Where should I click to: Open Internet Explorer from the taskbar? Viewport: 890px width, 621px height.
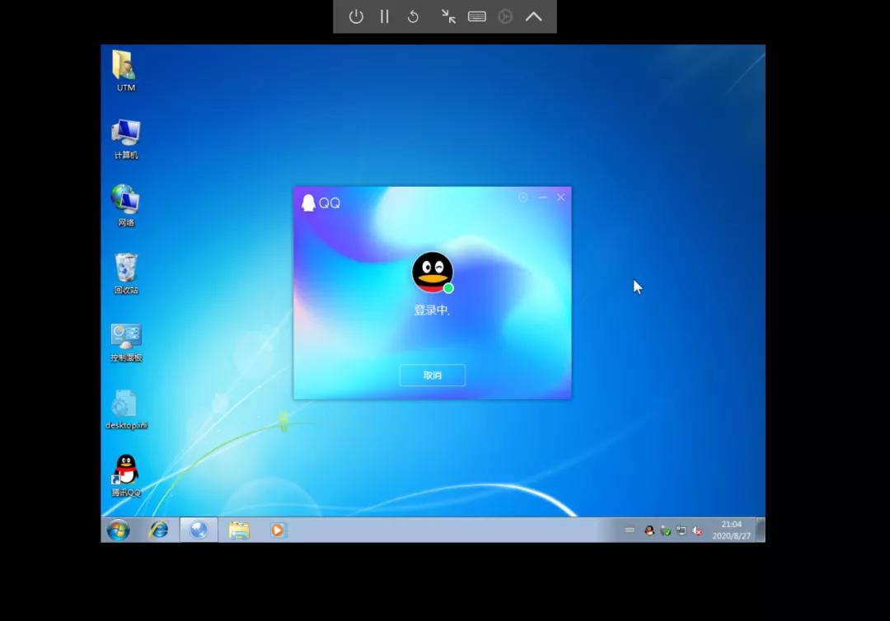[157, 530]
